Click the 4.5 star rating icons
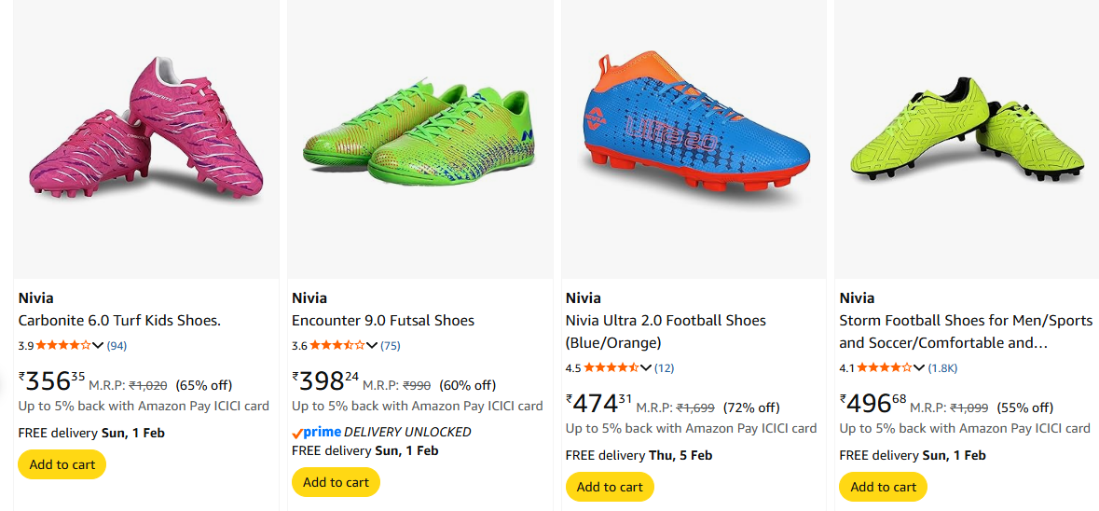Viewport: 1099px width, 511px height. [611, 367]
